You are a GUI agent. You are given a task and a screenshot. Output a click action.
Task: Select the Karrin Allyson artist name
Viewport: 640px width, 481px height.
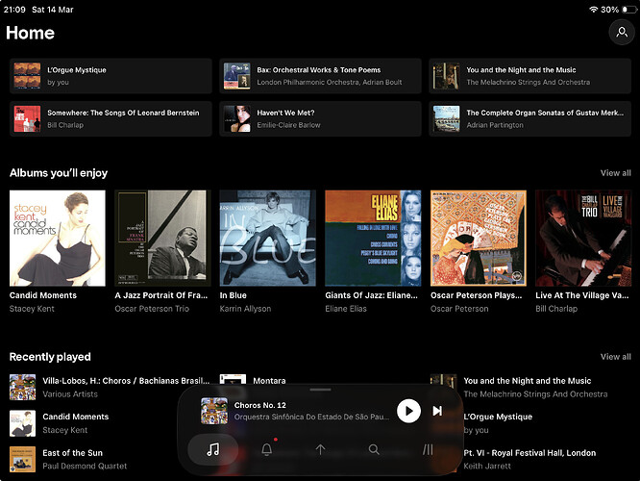245,309
